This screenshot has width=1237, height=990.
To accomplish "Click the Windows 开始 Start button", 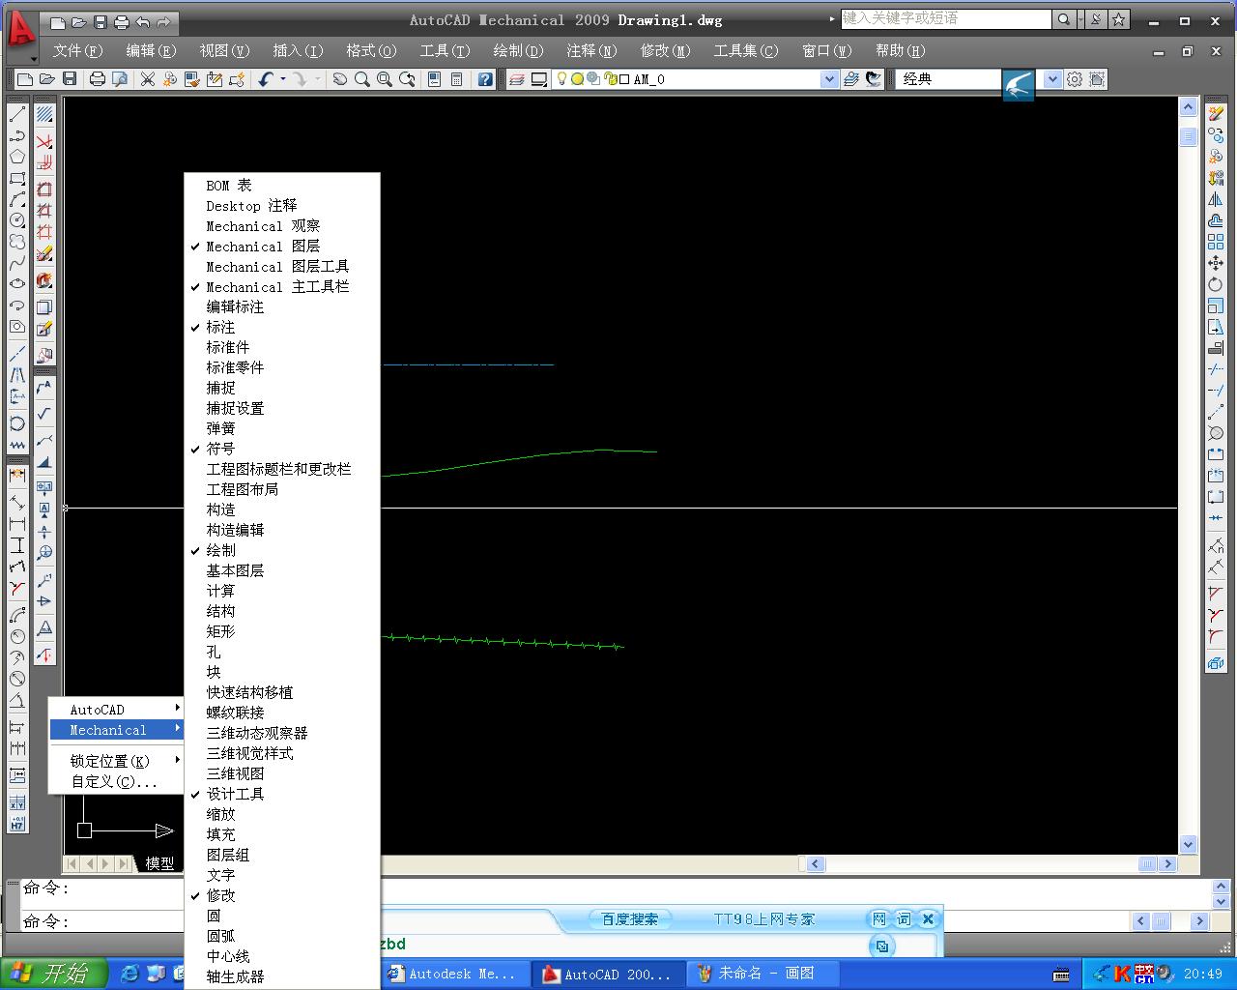I will [x=51, y=974].
